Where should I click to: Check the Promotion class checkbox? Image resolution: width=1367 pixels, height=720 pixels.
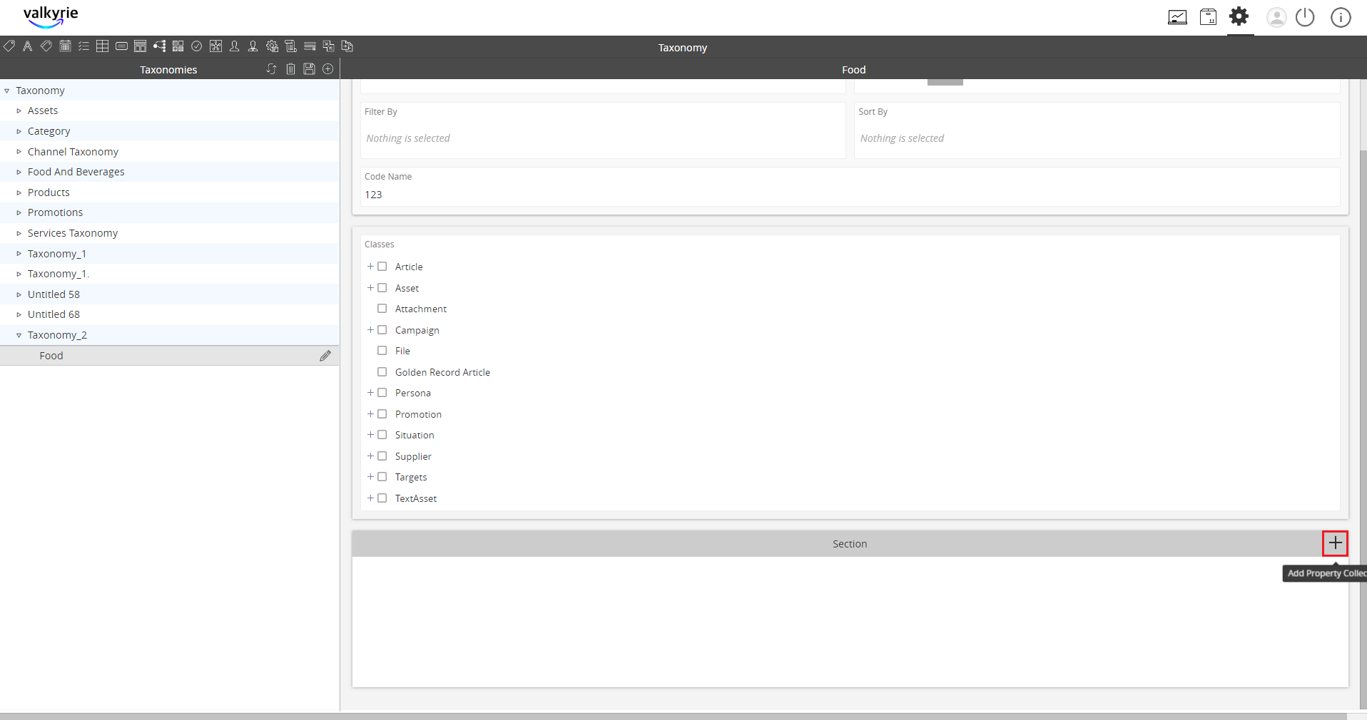pos(382,414)
